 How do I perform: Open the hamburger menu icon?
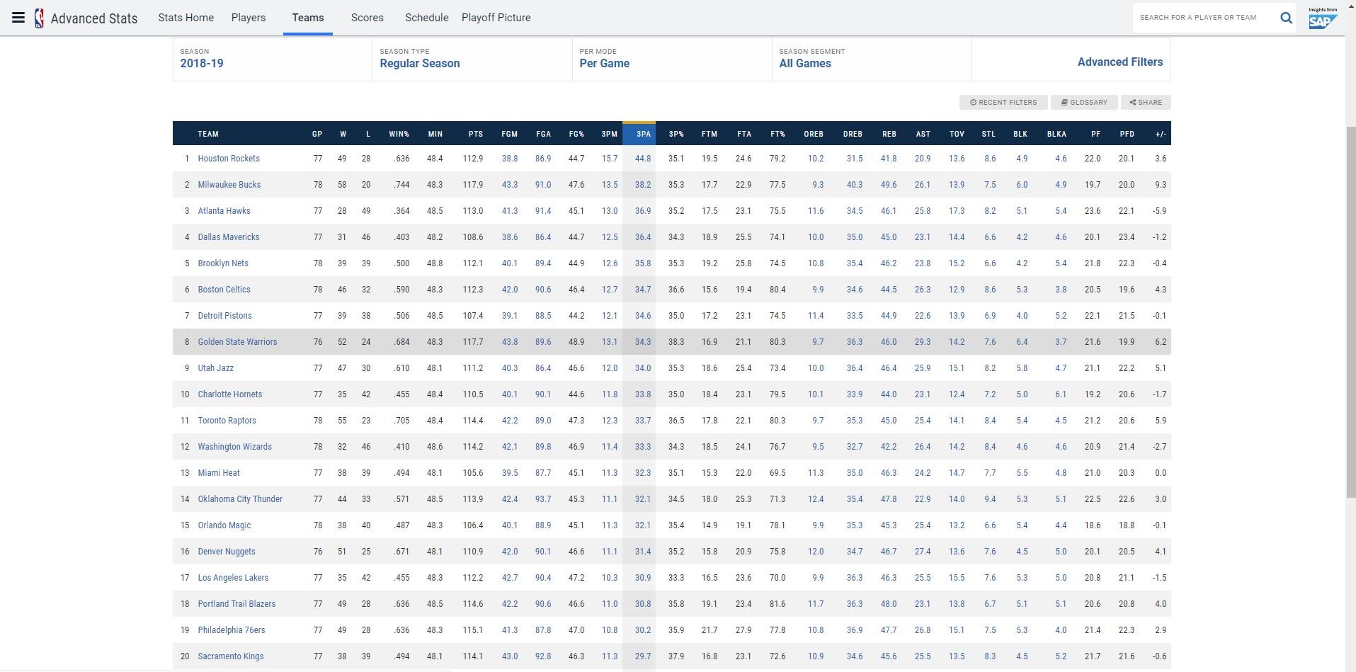(18, 18)
